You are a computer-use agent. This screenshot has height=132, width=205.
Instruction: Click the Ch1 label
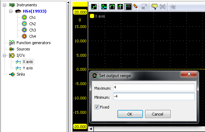pos(33,18)
